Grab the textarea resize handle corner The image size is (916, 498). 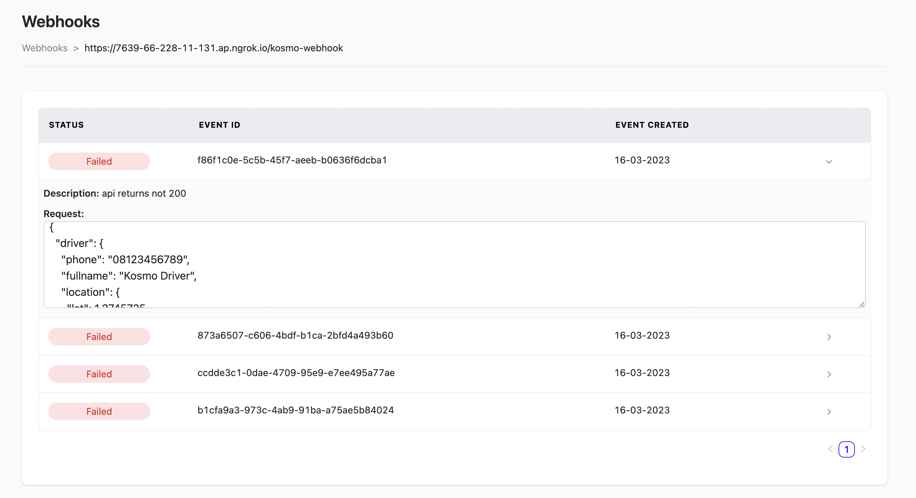[x=862, y=304]
